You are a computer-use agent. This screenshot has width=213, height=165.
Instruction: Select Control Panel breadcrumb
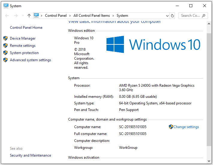pyautogui.click(x=56, y=16)
